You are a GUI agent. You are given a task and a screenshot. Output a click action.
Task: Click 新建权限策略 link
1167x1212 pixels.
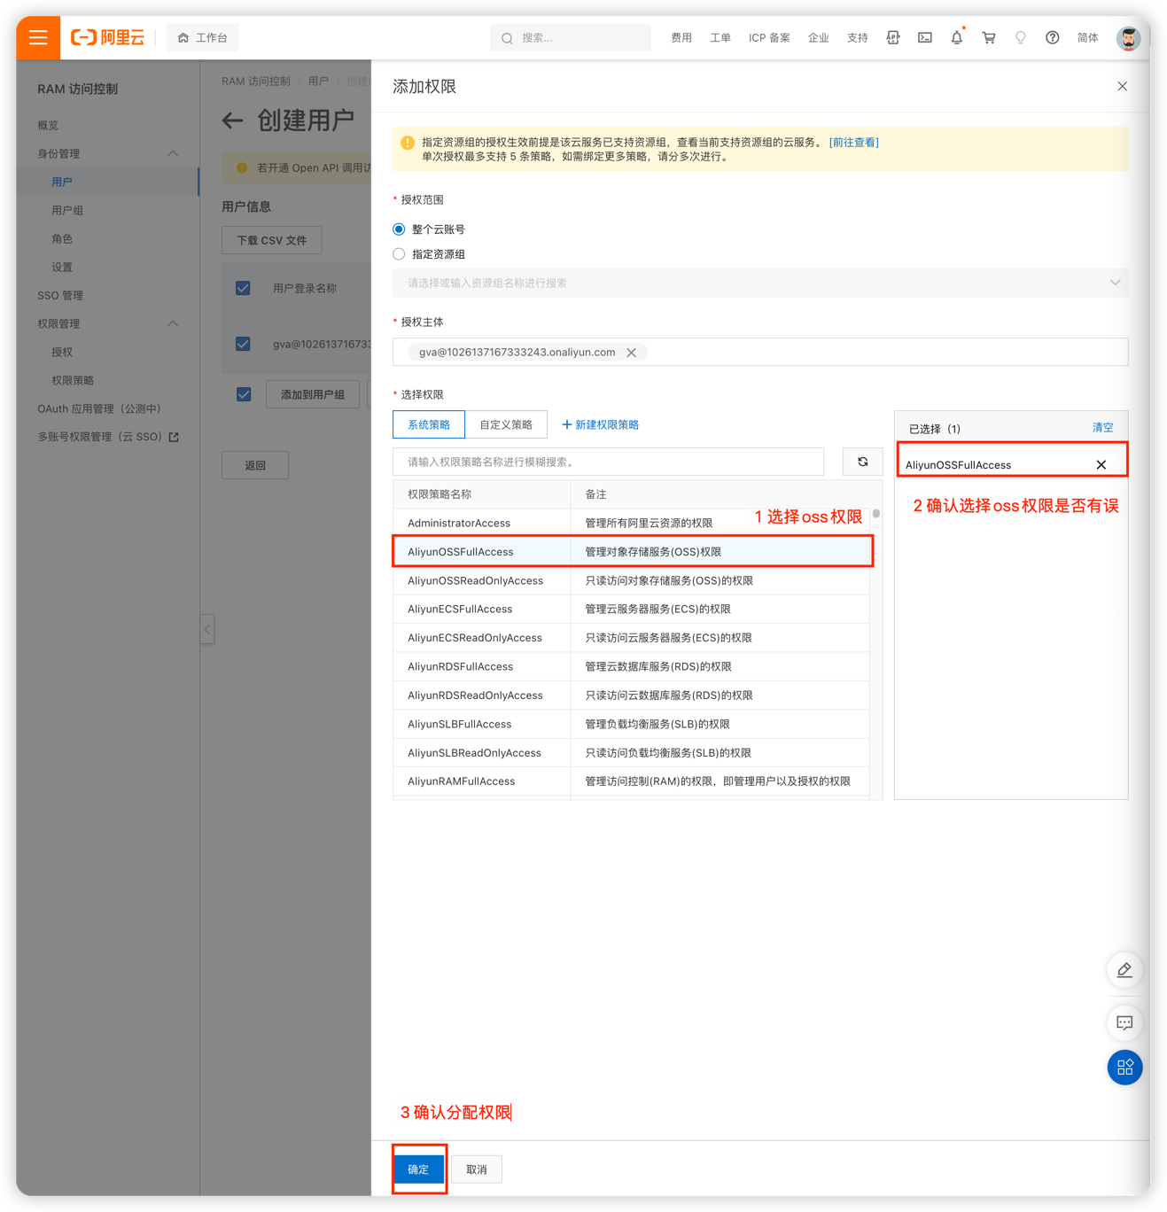coord(601,424)
